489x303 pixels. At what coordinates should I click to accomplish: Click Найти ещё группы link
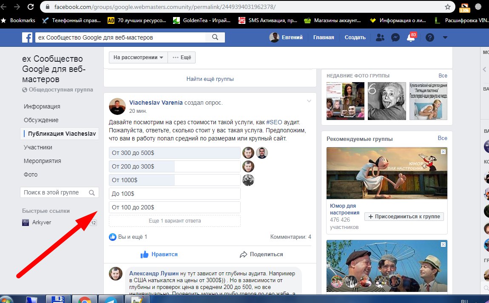[x=210, y=79]
